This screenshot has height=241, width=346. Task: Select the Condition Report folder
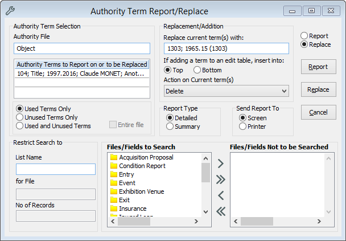point(138,166)
